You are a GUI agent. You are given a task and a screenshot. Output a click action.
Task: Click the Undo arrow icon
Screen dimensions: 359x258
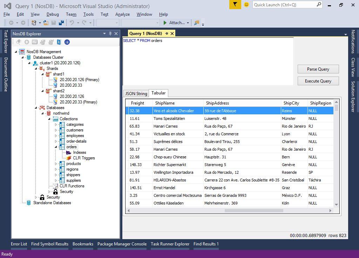pyautogui.click(x=72, y=23)
